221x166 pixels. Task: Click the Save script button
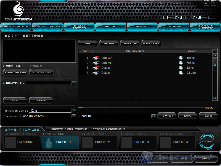tap(188, 116)
